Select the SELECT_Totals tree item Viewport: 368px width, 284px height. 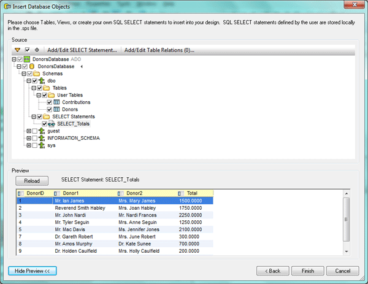[x=73, y=124]
